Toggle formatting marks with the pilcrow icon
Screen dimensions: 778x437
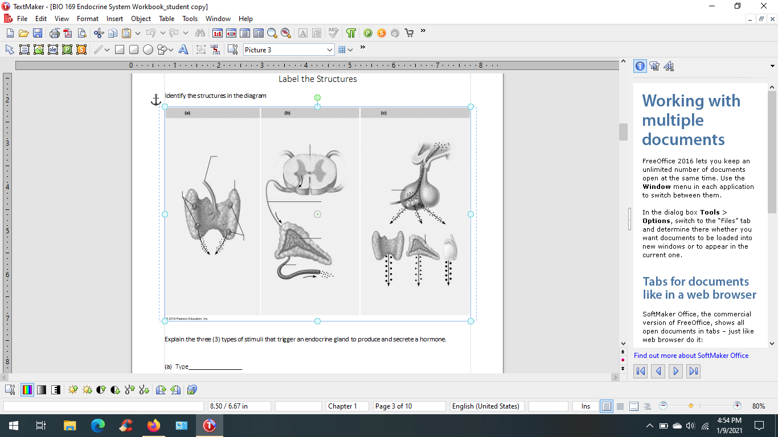coord(351,33)
